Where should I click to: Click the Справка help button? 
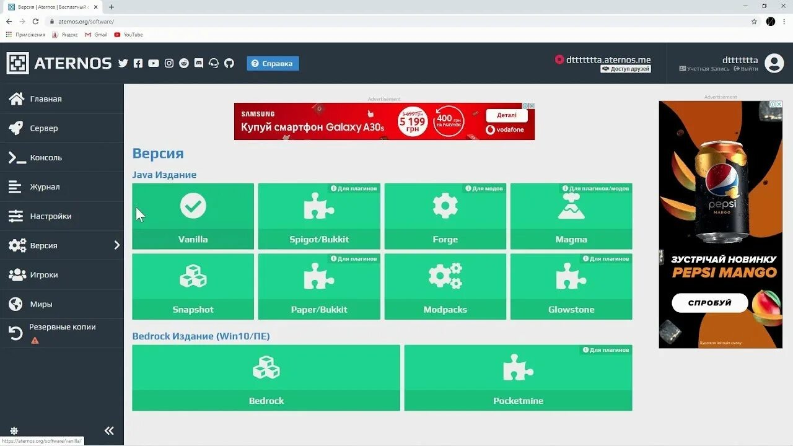(x=273, y=63)
